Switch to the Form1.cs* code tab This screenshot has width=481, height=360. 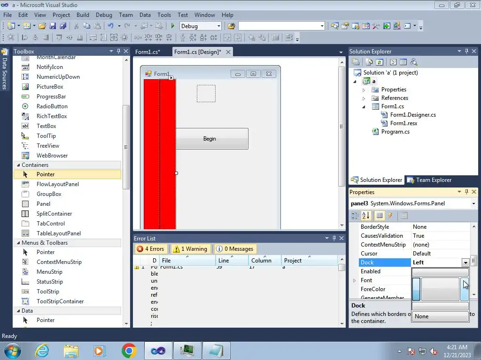(x=147, y=52)
